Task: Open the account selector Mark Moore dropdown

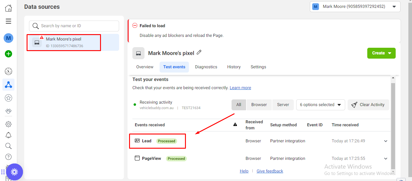Action: 355,7
